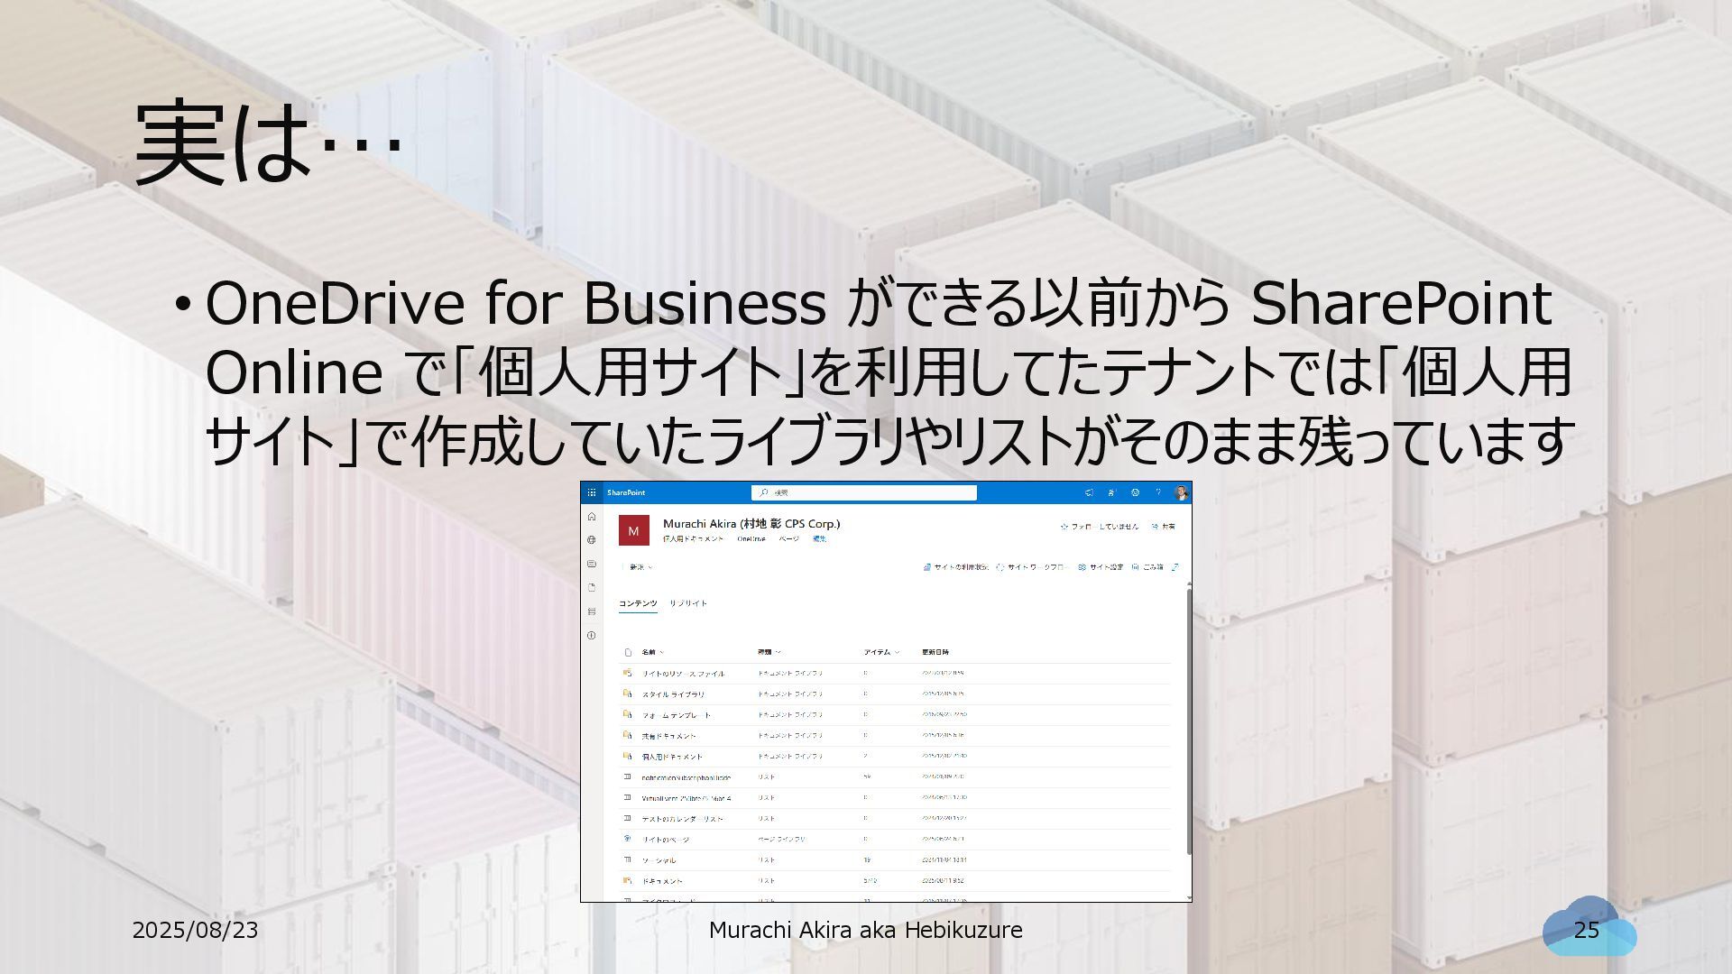Screen dimensions: 1732x974
Task: Click folder icon of フォーム テンプレート row
Action: [628, 715]
